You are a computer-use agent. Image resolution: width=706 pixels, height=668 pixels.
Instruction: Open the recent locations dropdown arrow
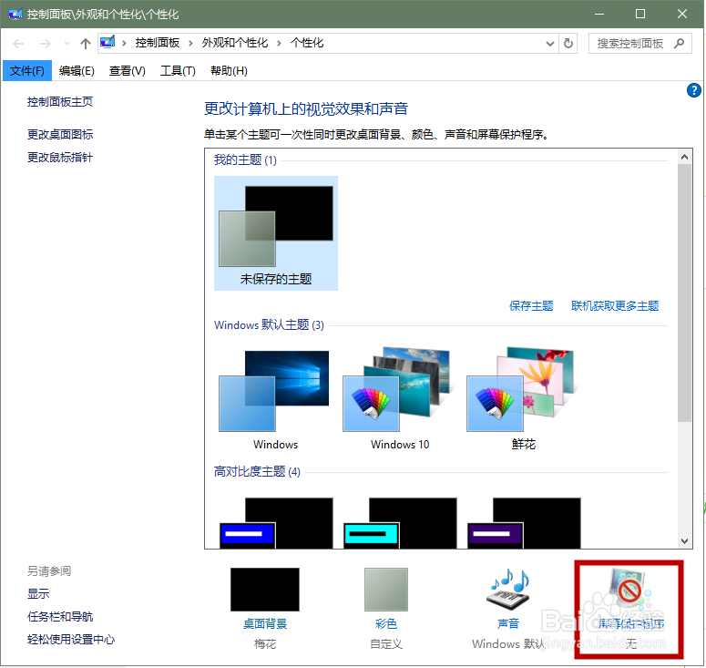click(x=67, y=44)
